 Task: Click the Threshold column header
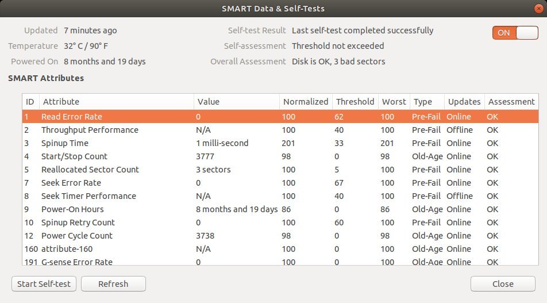pyautogui.click(x=355, y=102)
